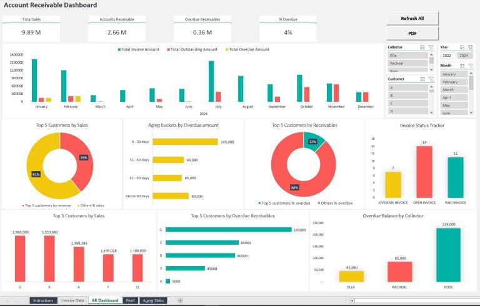Image resolution: width=480 pixels, height=306 pixels.
Task: Select March in the Month slicer
Action: pyautogui.click(x=454, y=90)
